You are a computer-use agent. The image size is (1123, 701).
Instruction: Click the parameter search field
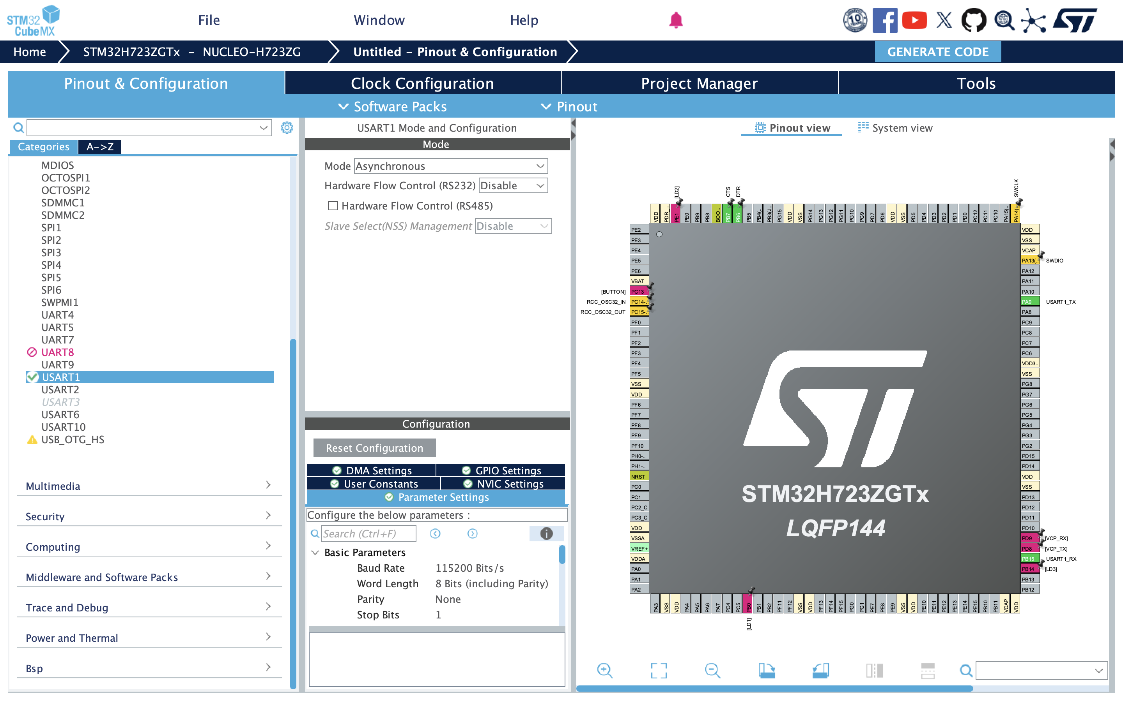click(x=368, y=534)
